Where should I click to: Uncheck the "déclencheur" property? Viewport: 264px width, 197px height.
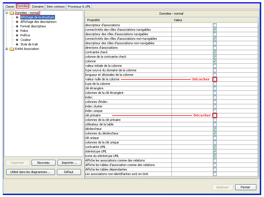(215, 129)
